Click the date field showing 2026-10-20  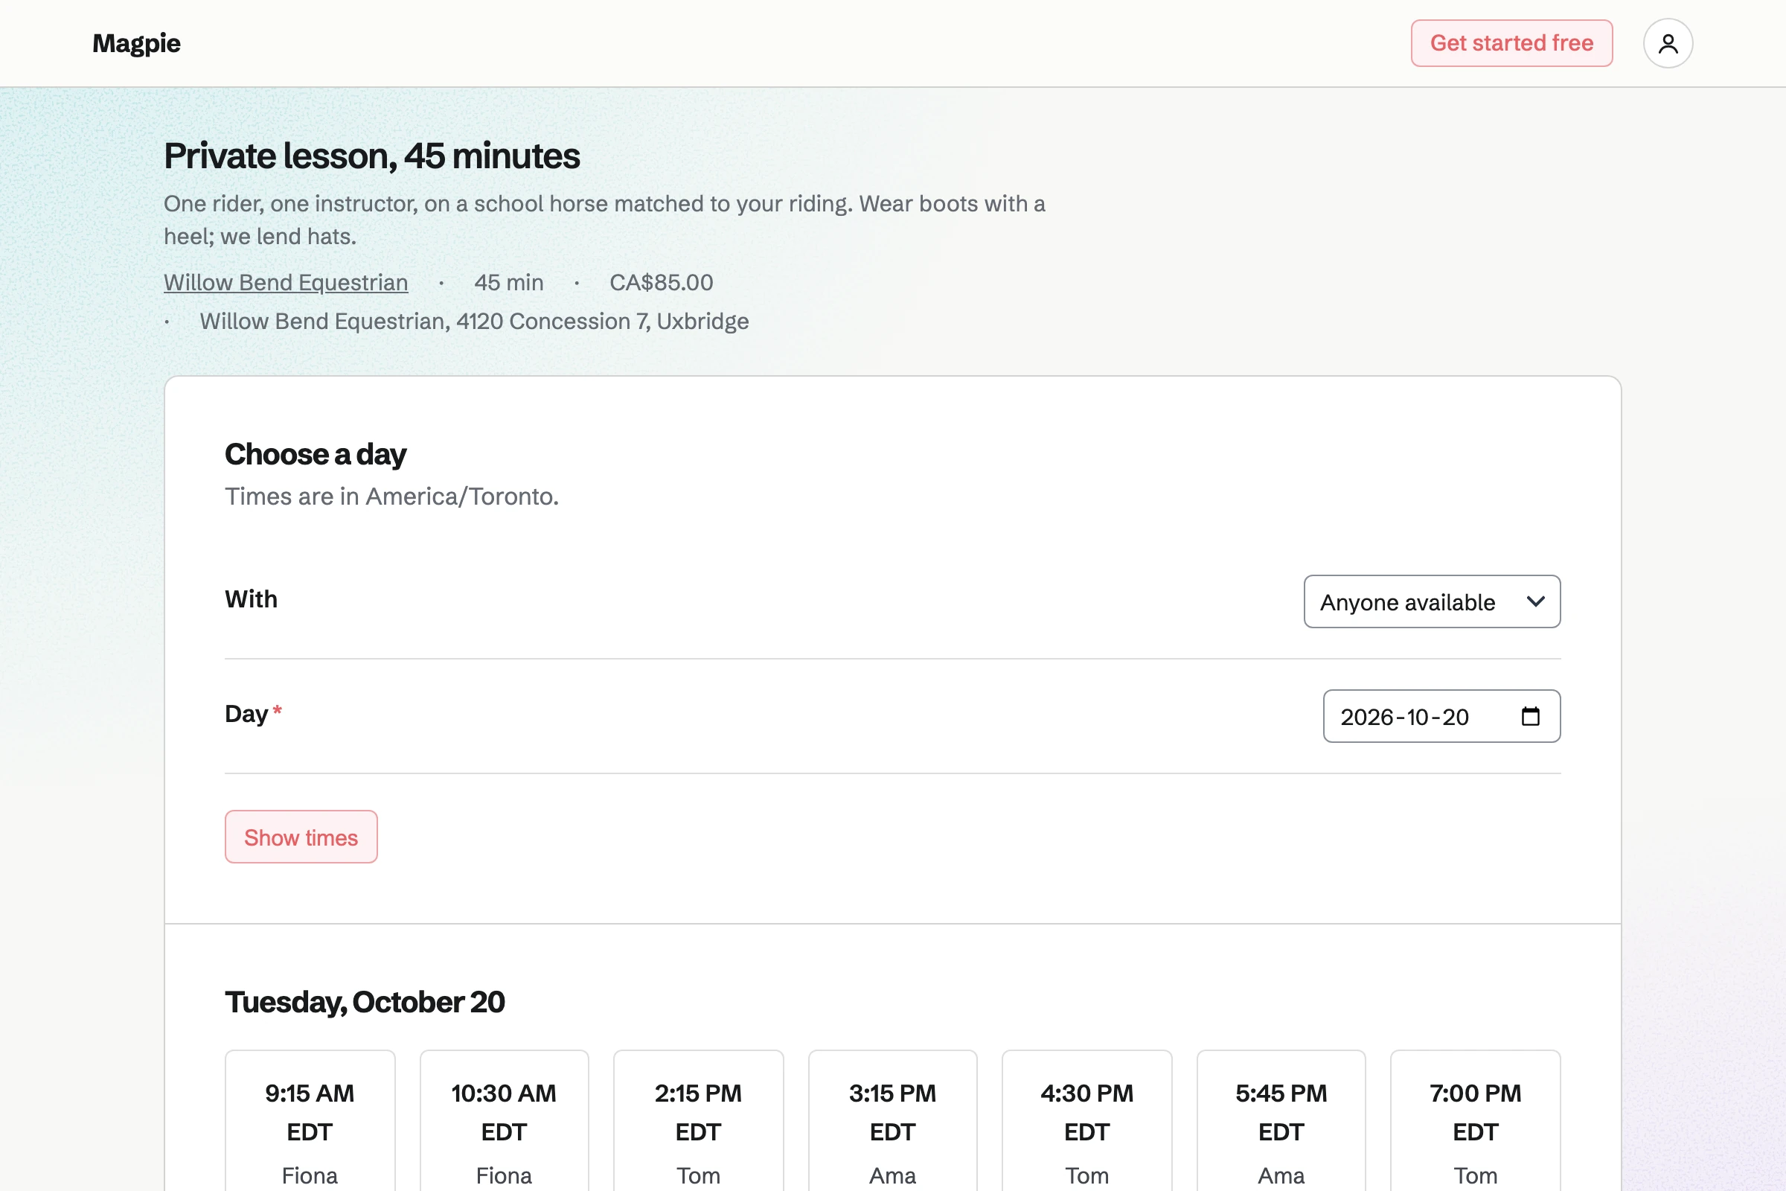(1441, 716)
